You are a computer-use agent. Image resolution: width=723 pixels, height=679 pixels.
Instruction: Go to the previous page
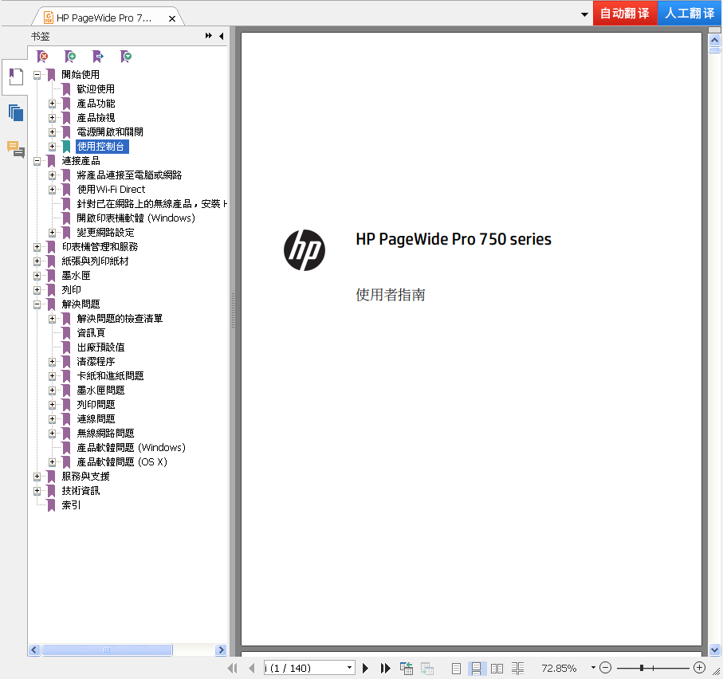tap(252, 668)
